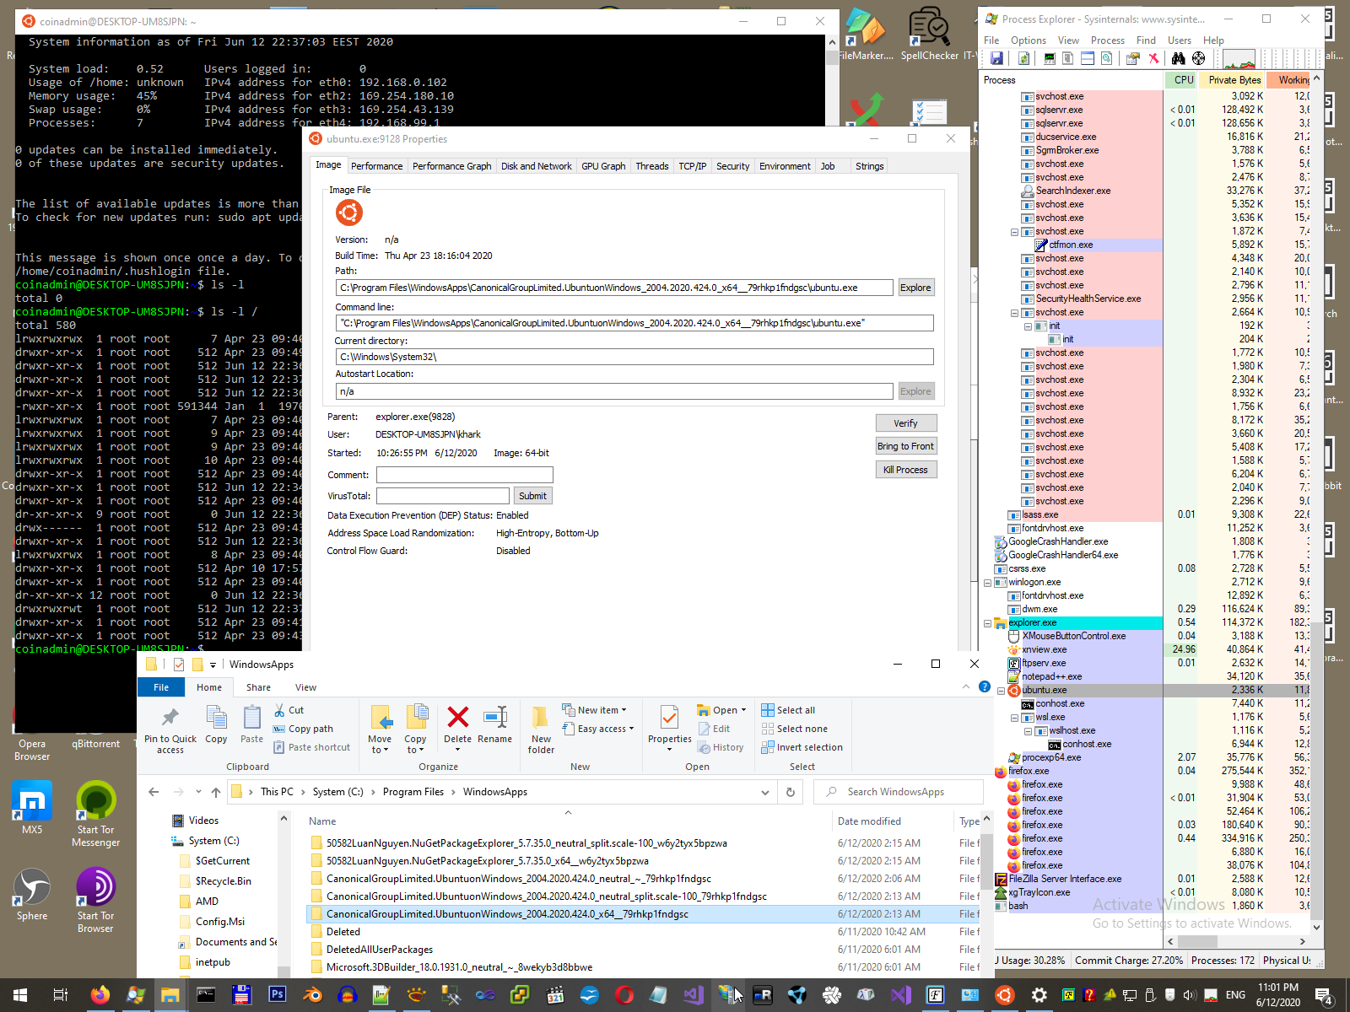Go up one folder level in Explorer
1350x1012 pixels.
point(216,792)
